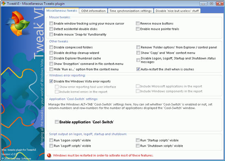The width and height of the screenshot is (225, 161).
Task: Click the 'Windows error reporting:' group label
Action: (67, 75)
